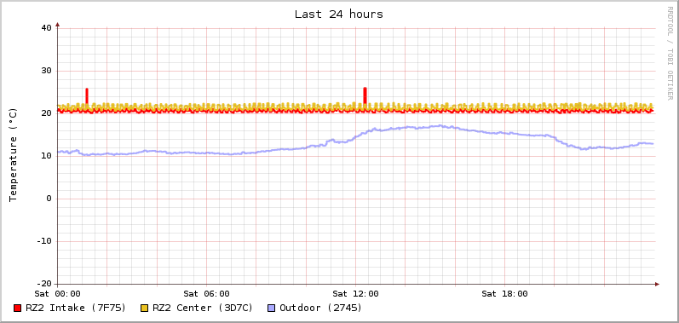
Task: Select the Outdoor (2745) legend label
Action: [x=321, y=308]
